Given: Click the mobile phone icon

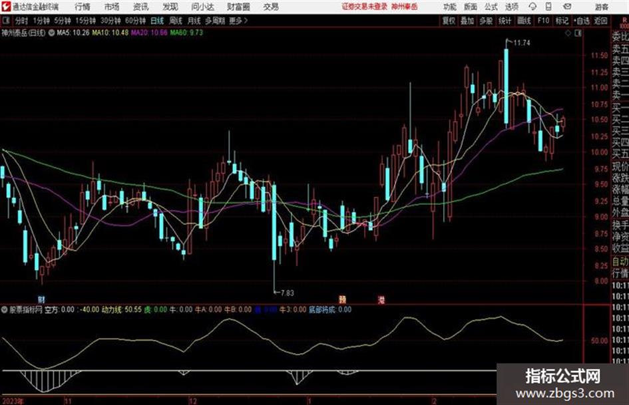Looking at the screenshot, I should pos(548,7).
